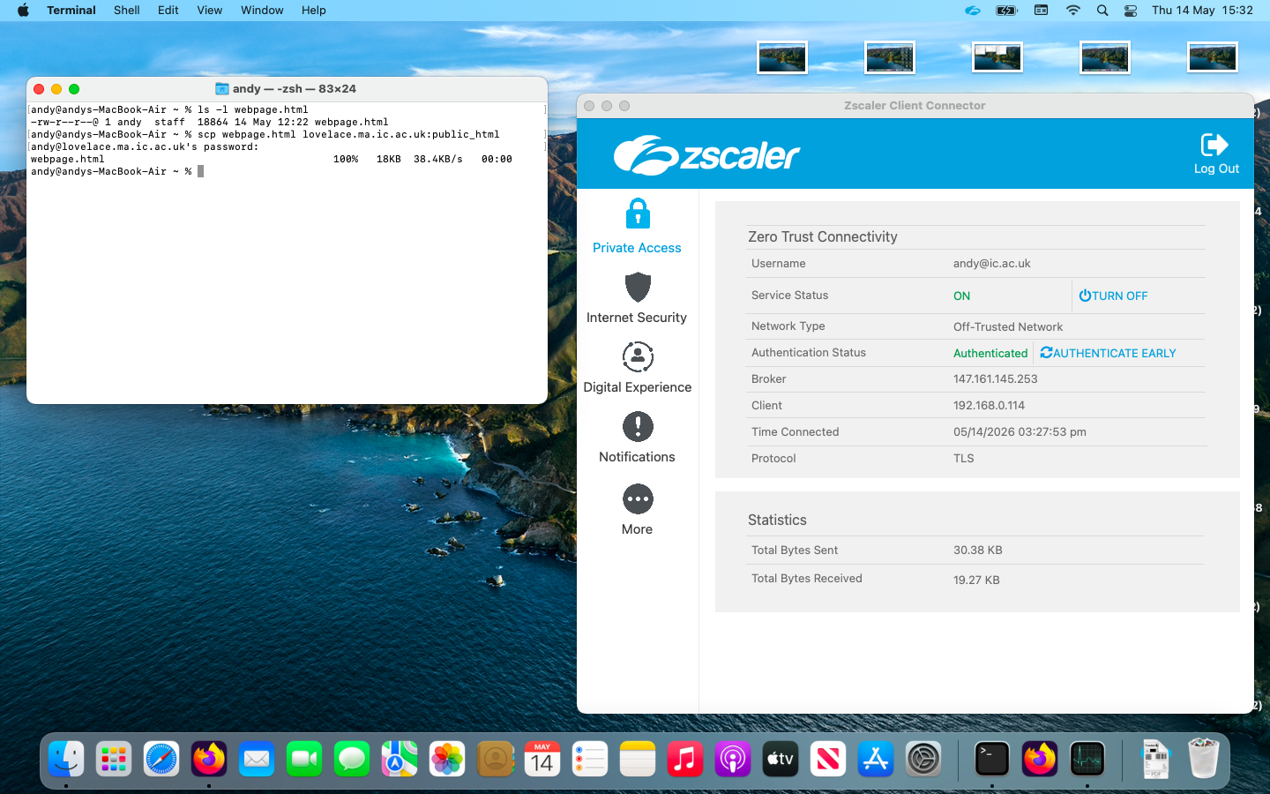The height and width of the screenshot is (794, 1270).
Task: Click the ls -l webpage.html command line
Action: [x=169, y=109]
